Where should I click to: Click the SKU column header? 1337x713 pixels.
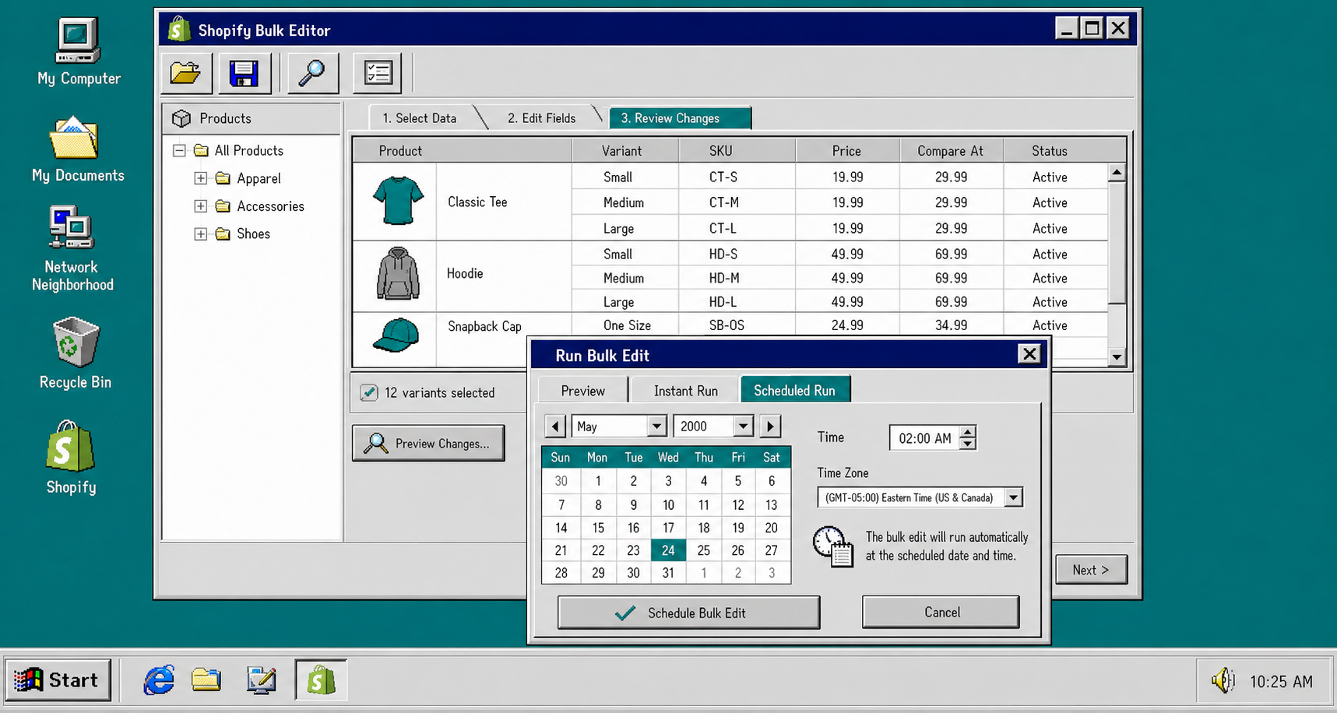click(737, 151)
